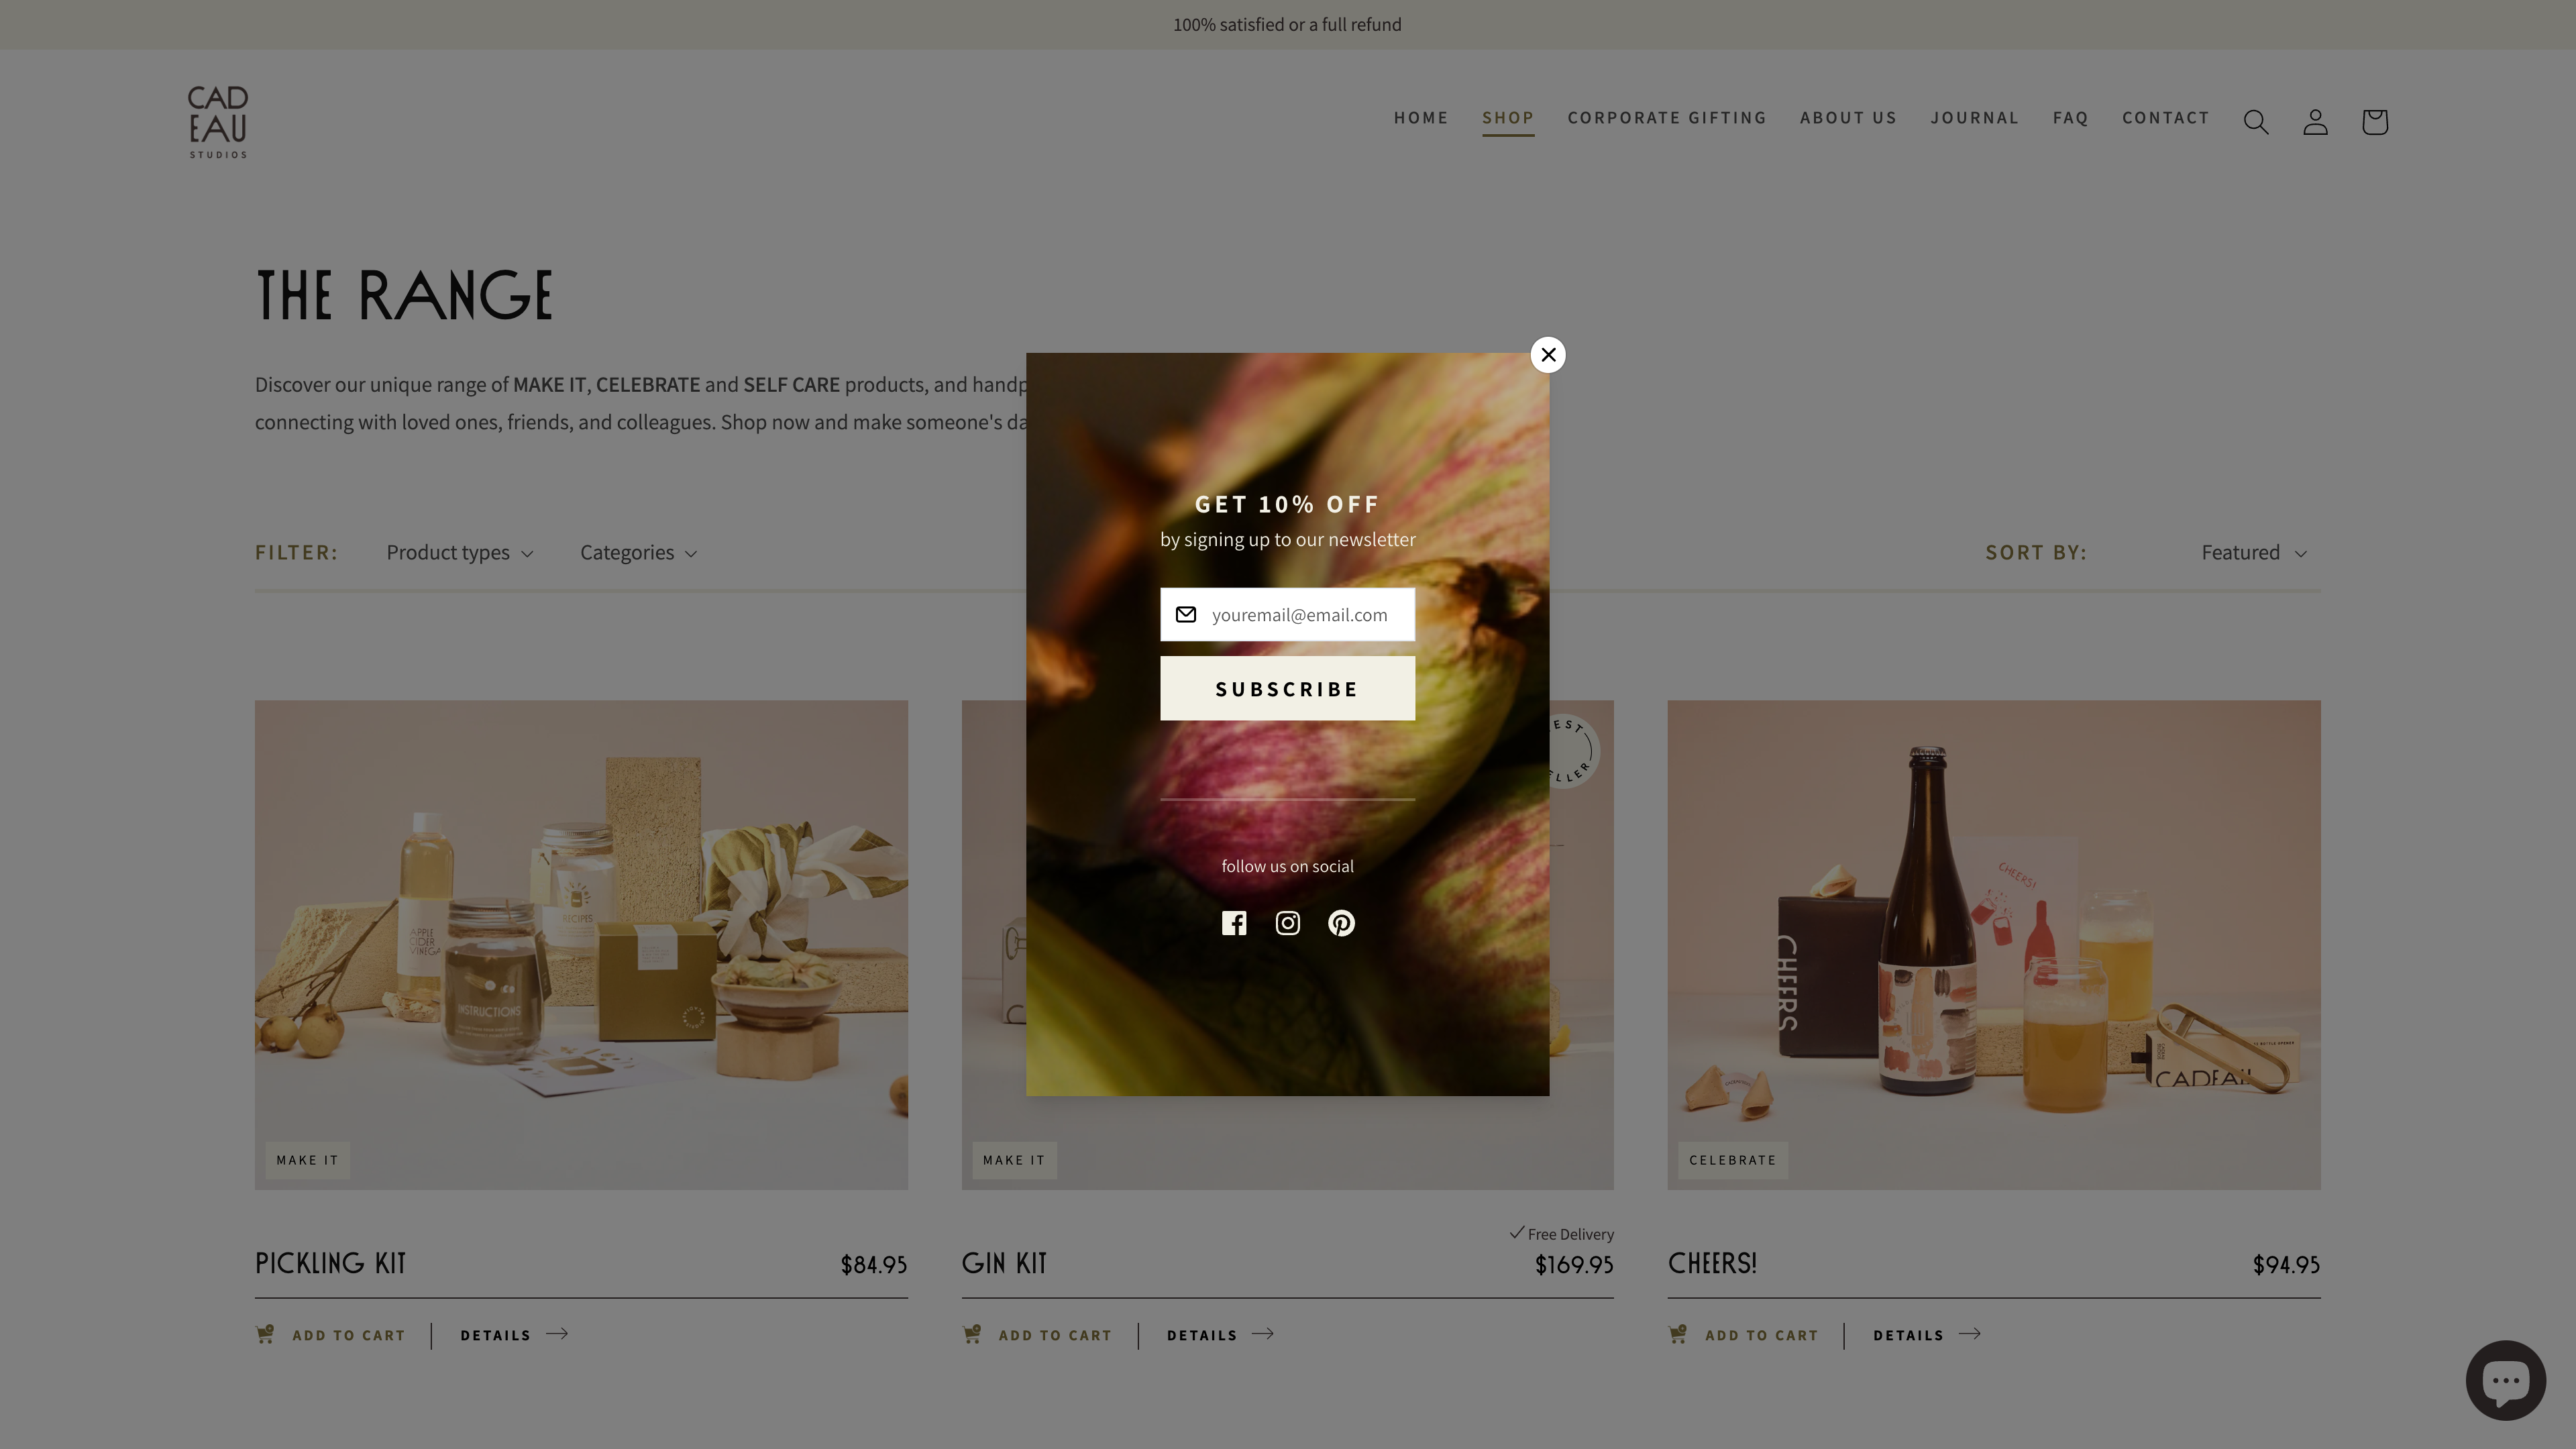Click the Pinterest social media icon
Image resolution: width=2576 pixels, height=1449 pixels.
[1341, 922]
